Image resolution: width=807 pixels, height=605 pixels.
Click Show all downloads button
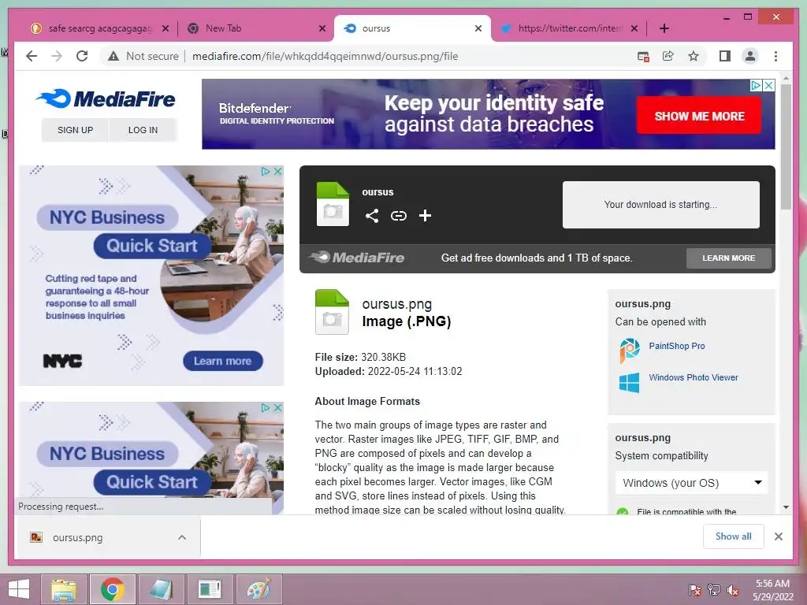[734, 536]
